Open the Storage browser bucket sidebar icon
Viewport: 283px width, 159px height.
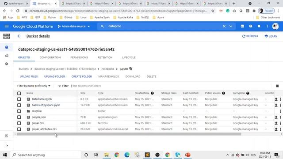point(7,47)
